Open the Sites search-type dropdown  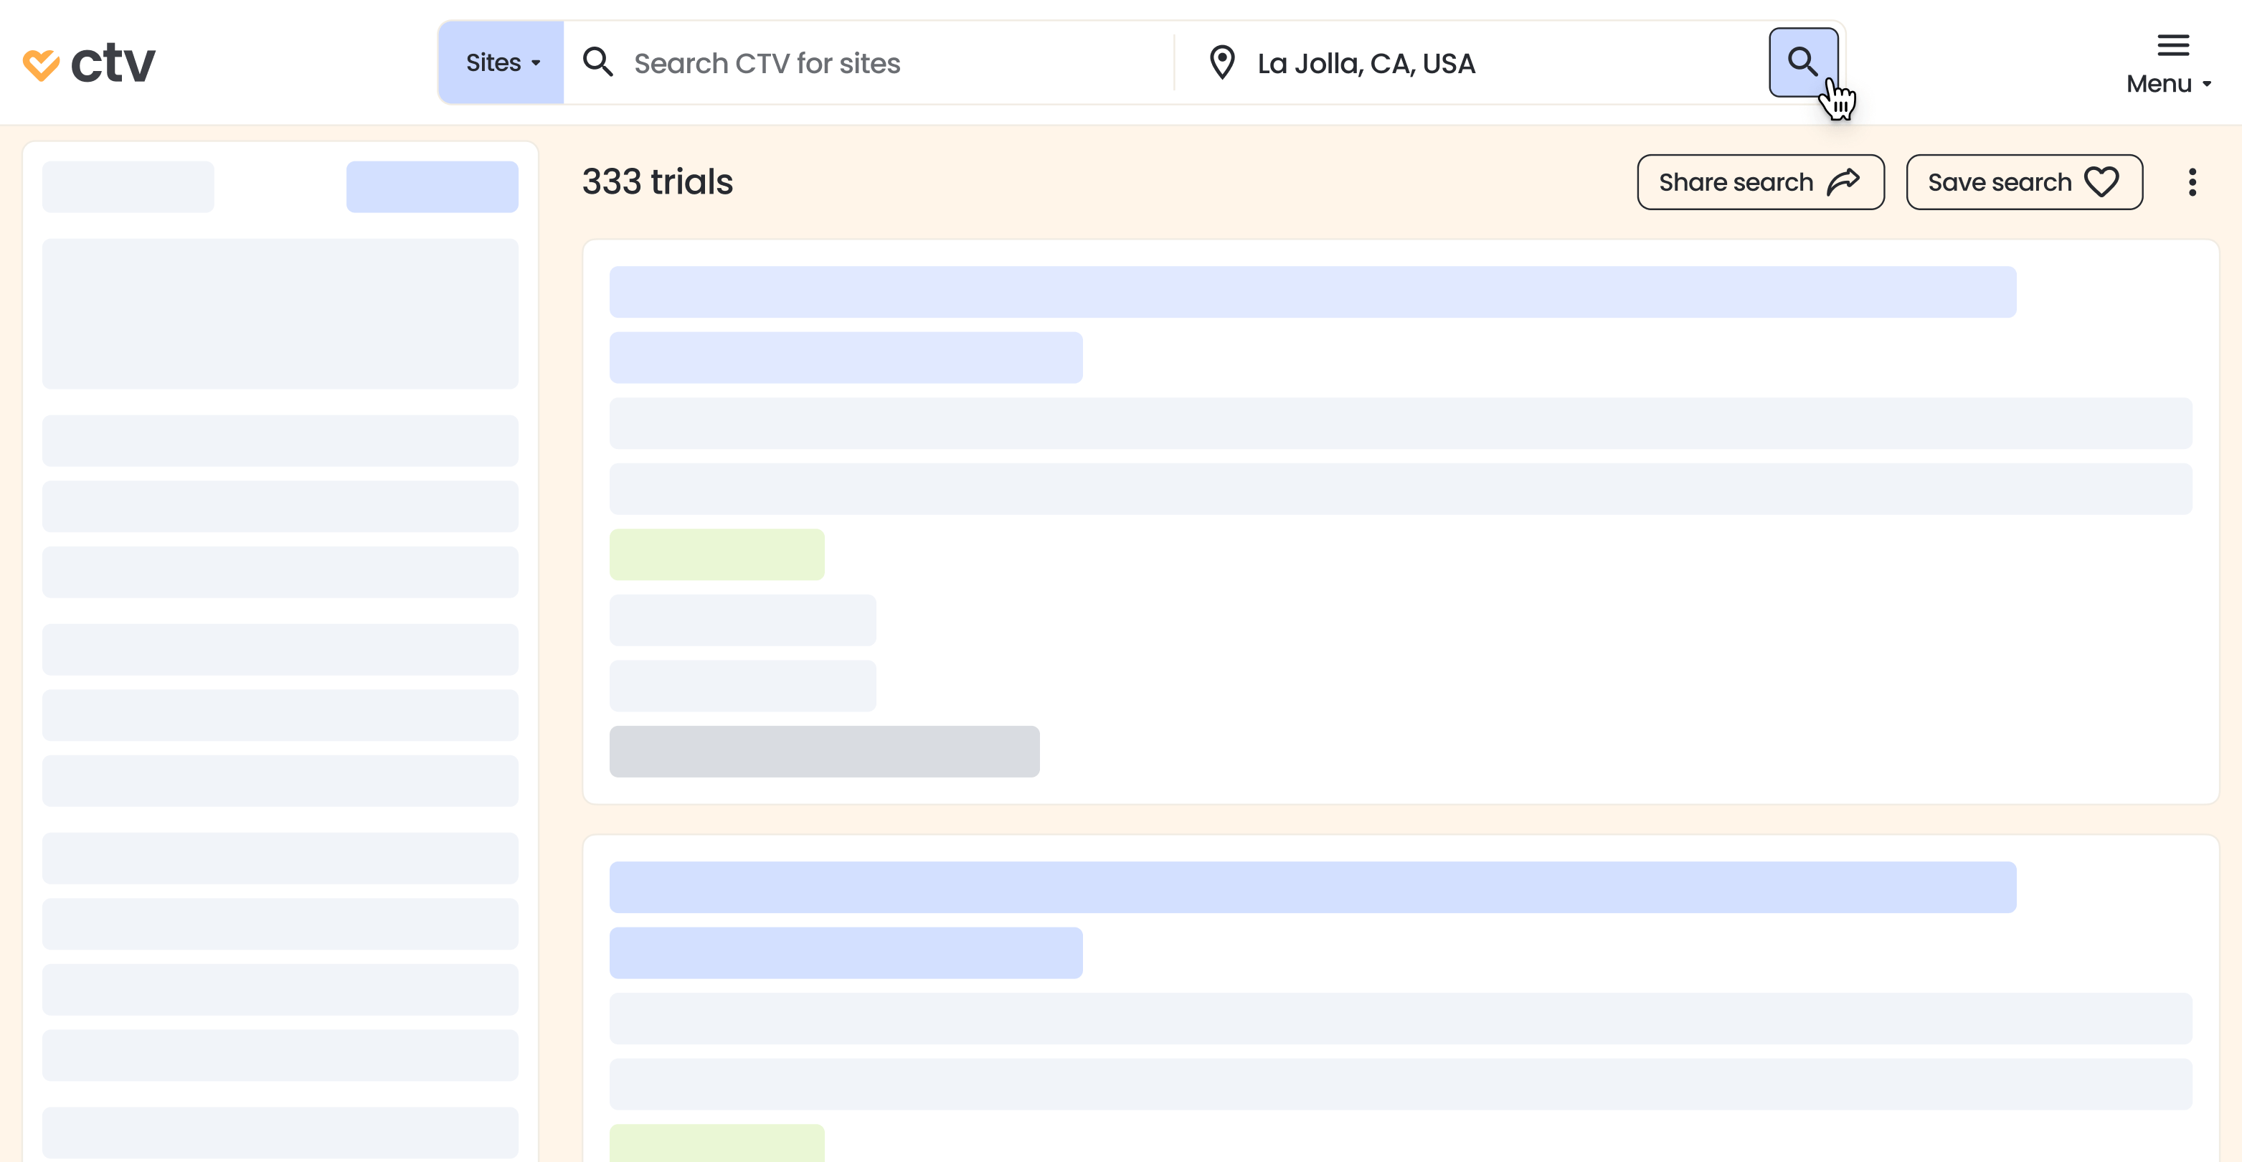[x=502, y=62]
